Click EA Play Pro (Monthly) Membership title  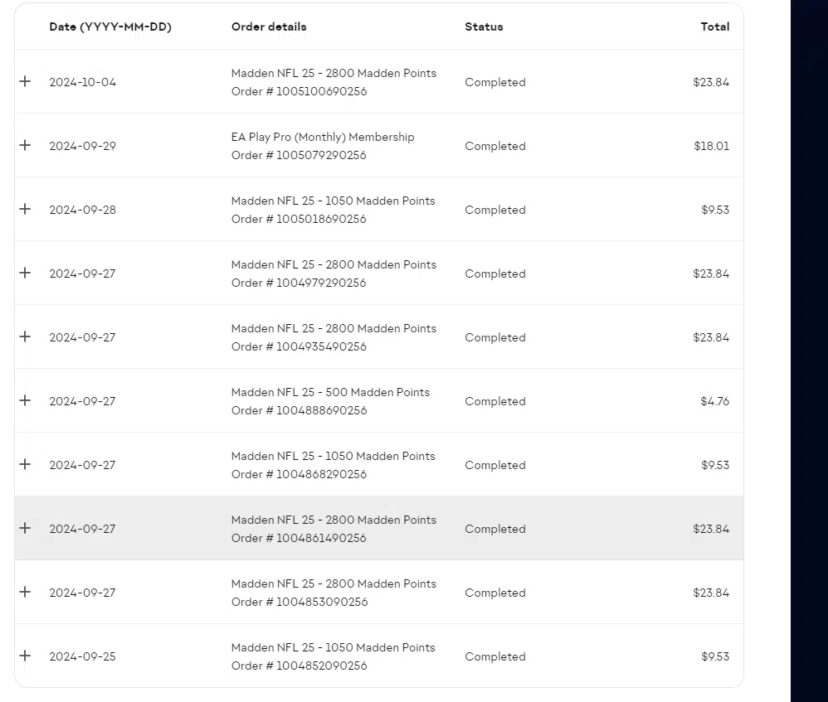click(323, 137)
